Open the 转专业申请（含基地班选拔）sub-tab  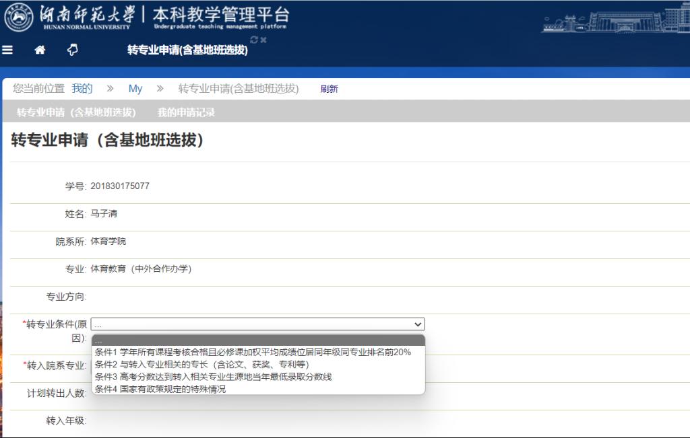[76, 112]
